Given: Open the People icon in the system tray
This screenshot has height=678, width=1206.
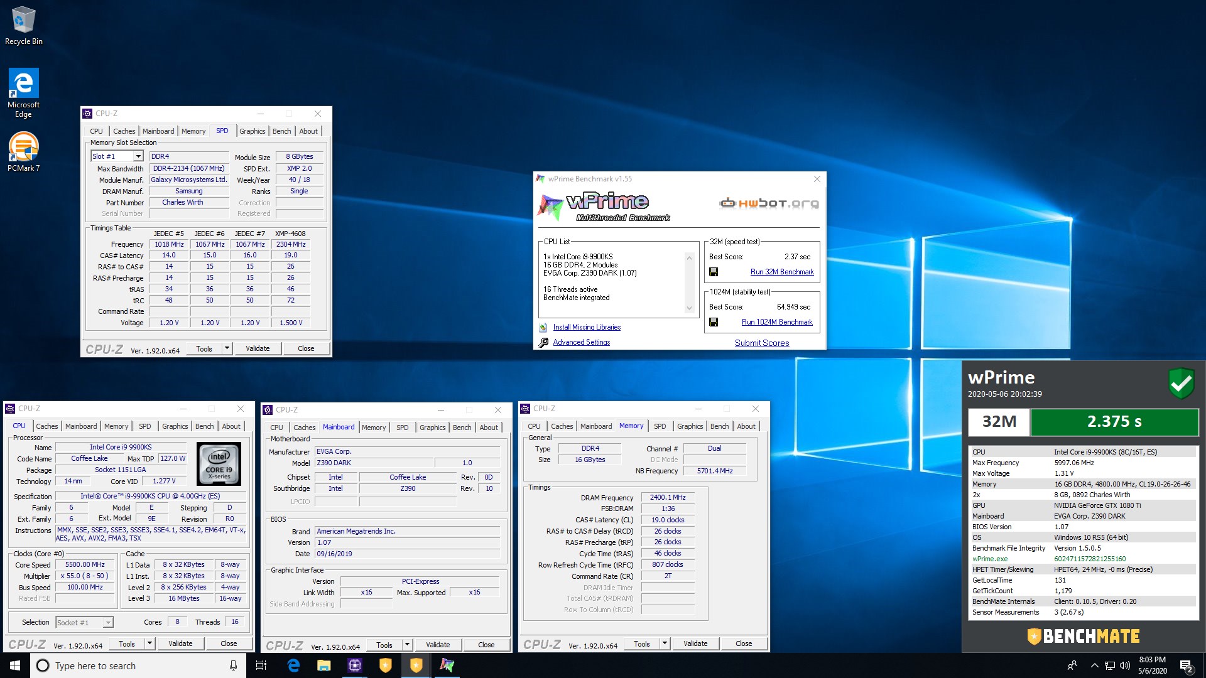Looking at the screenshot, I should coord(1072,665).
